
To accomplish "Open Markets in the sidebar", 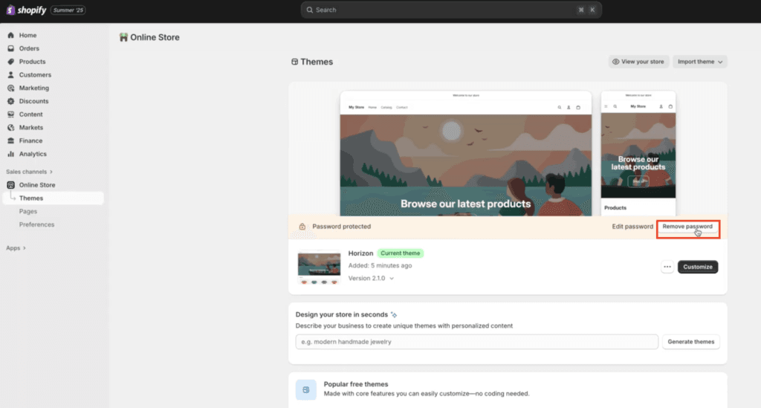I will [31, 127].
